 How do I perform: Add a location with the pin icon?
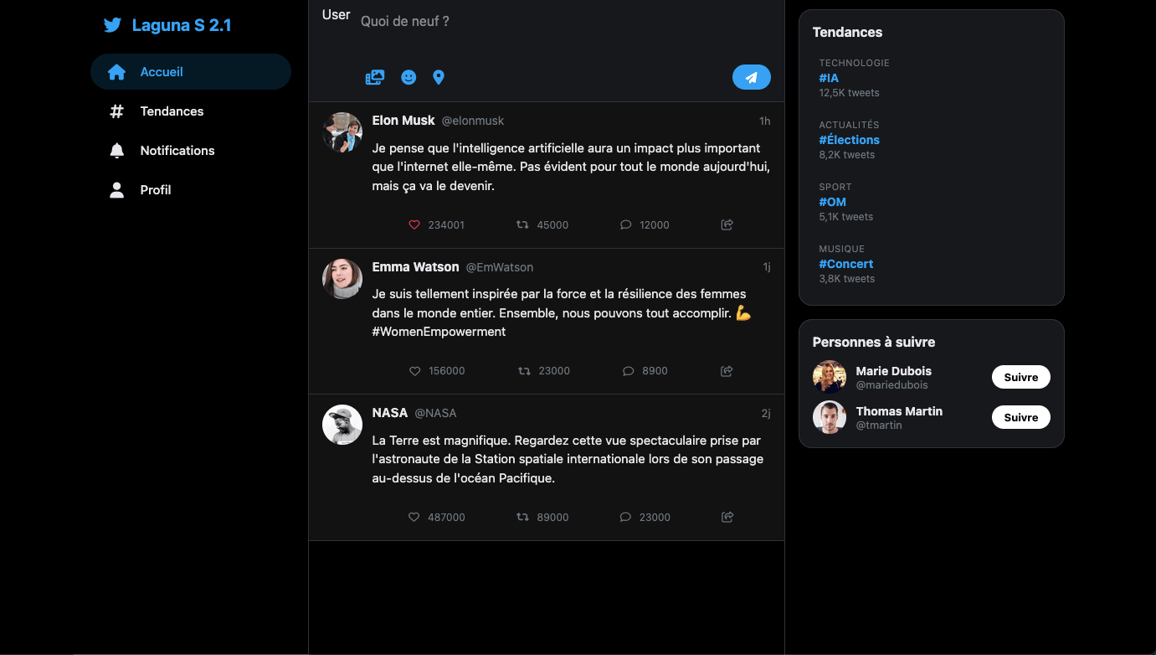[x=439, y=77]
